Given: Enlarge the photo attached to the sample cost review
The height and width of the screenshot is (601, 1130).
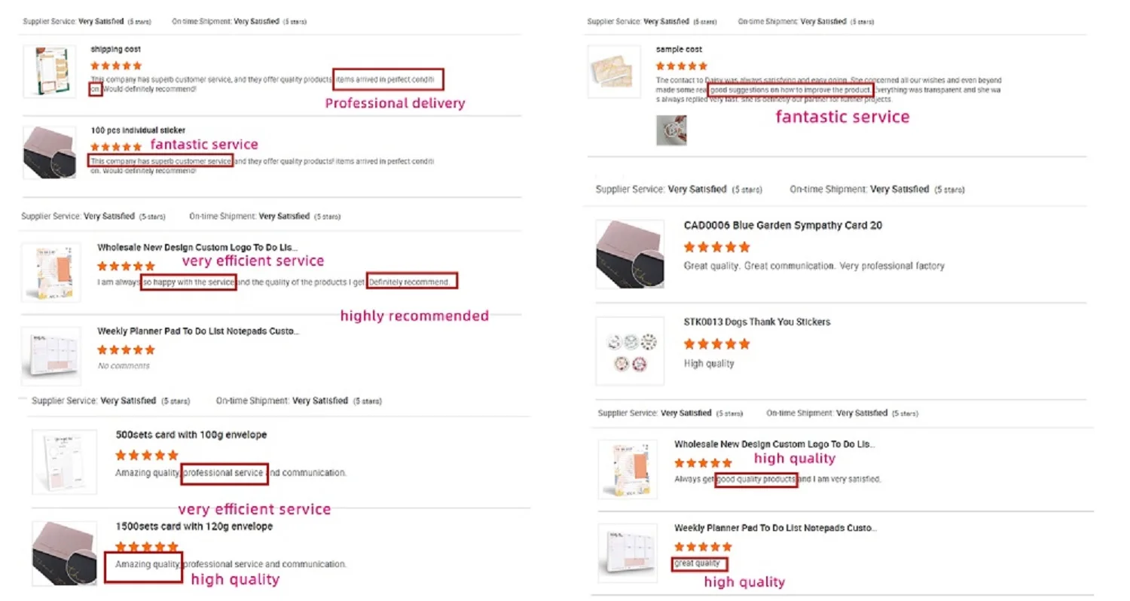Looking at the screenshot, I should pos(671,130).
